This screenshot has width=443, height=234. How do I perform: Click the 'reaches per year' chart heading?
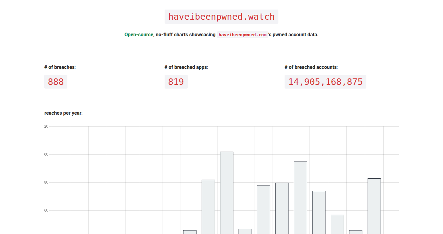click(63, 113)
